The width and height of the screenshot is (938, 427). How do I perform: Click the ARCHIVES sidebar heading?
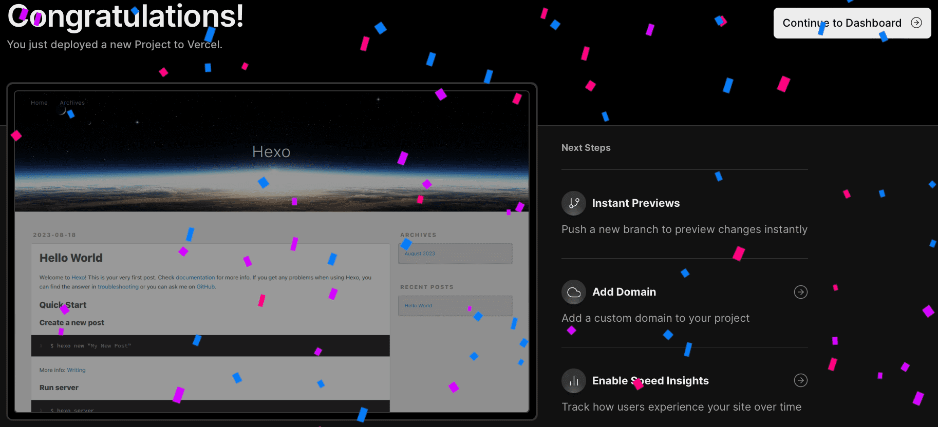click(418, 235)
